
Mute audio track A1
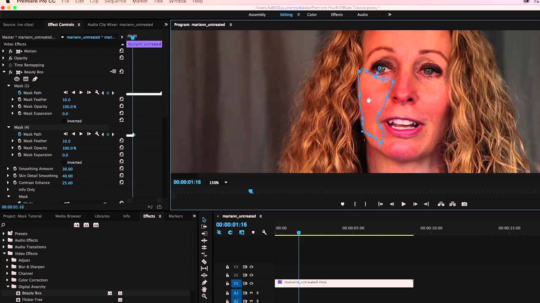(251, 293)
